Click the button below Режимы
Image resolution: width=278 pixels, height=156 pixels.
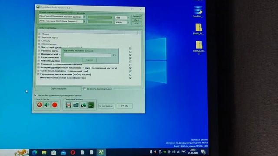coord(136,20)
